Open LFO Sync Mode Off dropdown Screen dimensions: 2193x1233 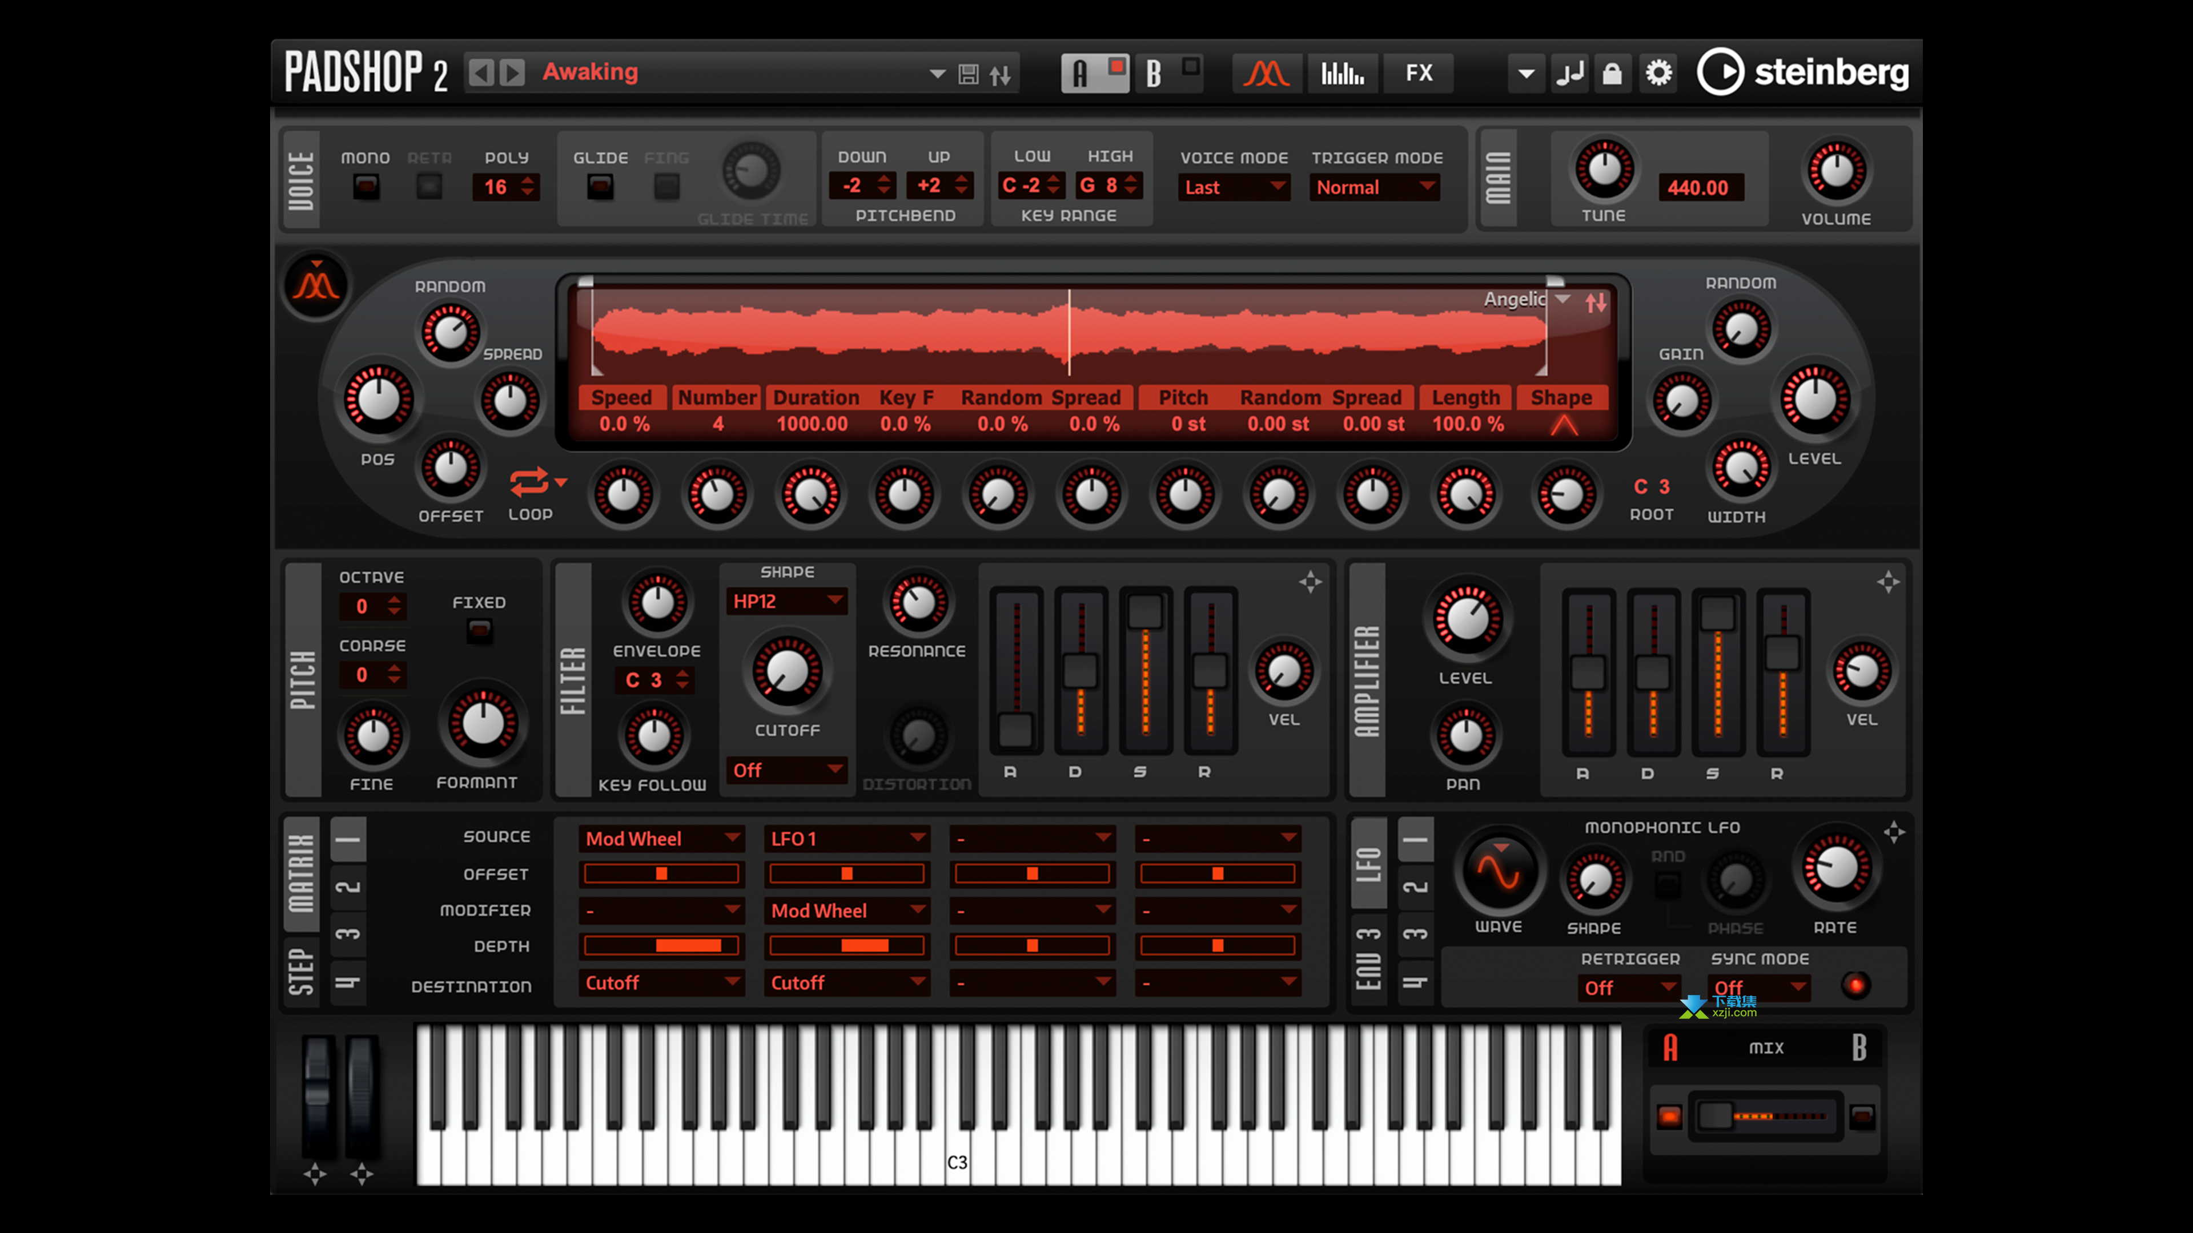(x=1759, y=987)
